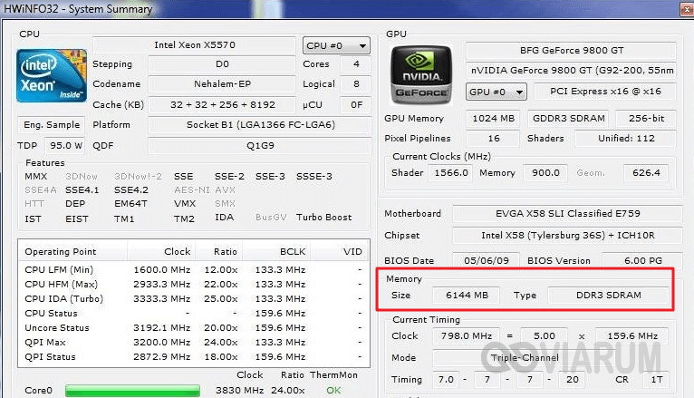Click the Geom. clock value 626.4

tap(646, 173)
